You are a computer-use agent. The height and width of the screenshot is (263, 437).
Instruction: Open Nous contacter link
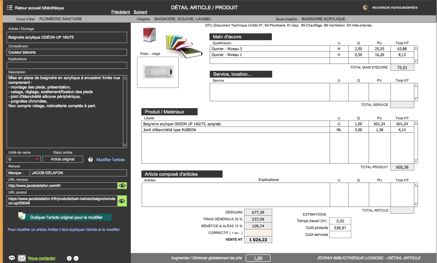point(42,258)
